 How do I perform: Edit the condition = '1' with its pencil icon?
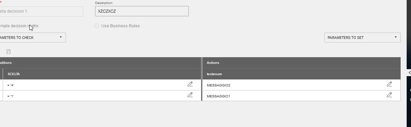(190, 95)
